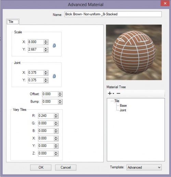Click the OK button
Image resolution: width=171 pixels, height=177 pixels.
41,167
